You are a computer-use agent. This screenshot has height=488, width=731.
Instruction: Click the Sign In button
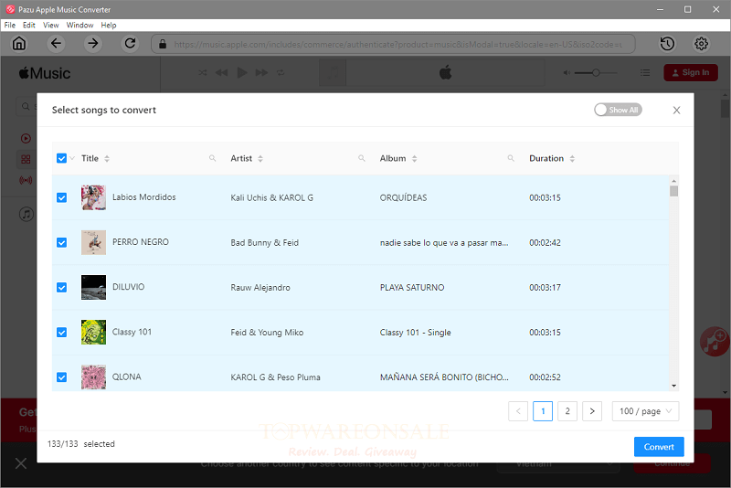tap(691, 73)
